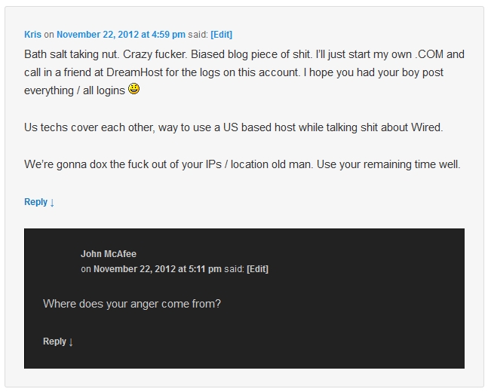488x392 pixels.
Task: Open commenter Kris's profile link
Action: (x=32, y=35)
